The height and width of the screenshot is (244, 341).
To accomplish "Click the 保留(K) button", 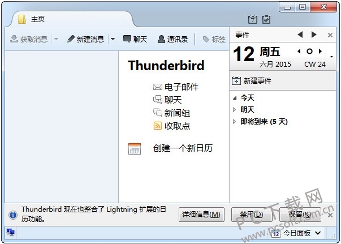I will tap(300, 215).
